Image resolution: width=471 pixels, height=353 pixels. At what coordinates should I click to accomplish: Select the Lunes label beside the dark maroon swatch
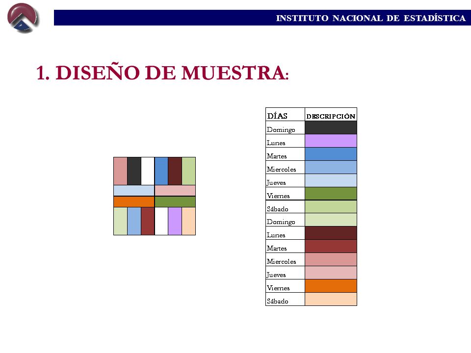pyautogui.click(x=276, y=235)
